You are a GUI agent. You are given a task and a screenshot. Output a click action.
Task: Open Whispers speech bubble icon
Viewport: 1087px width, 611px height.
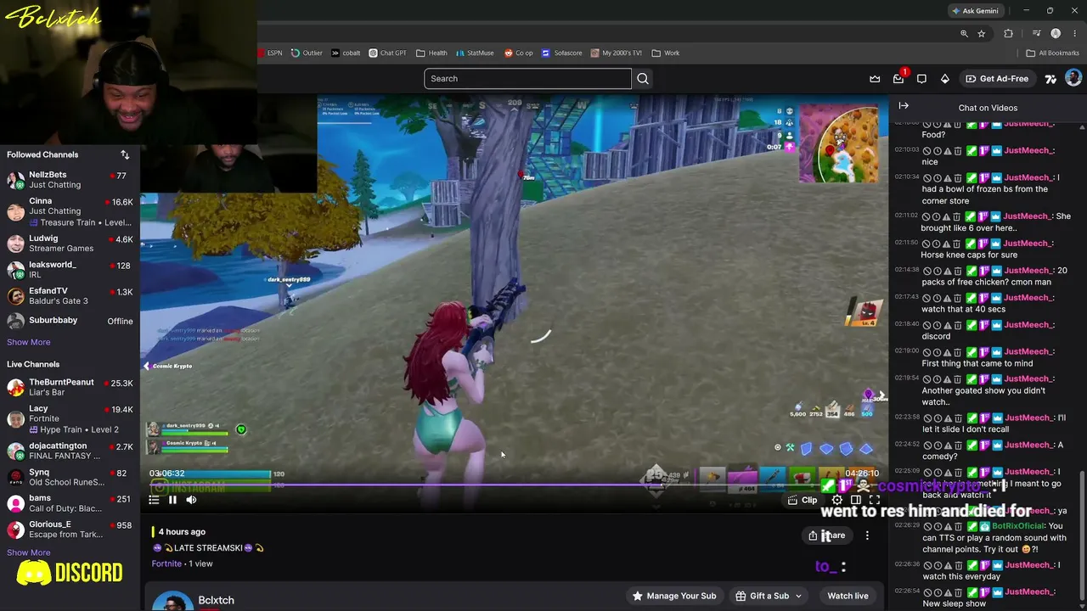(921, 79)
